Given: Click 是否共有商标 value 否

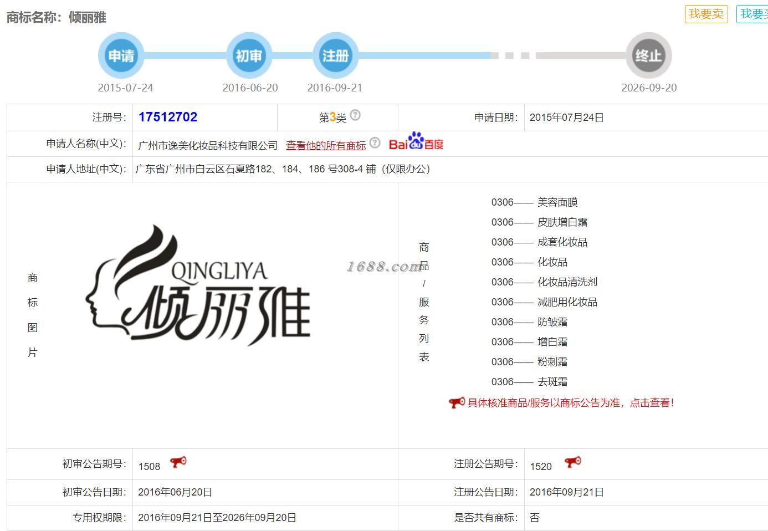Looking at the screenshot, I should point(535,518).
